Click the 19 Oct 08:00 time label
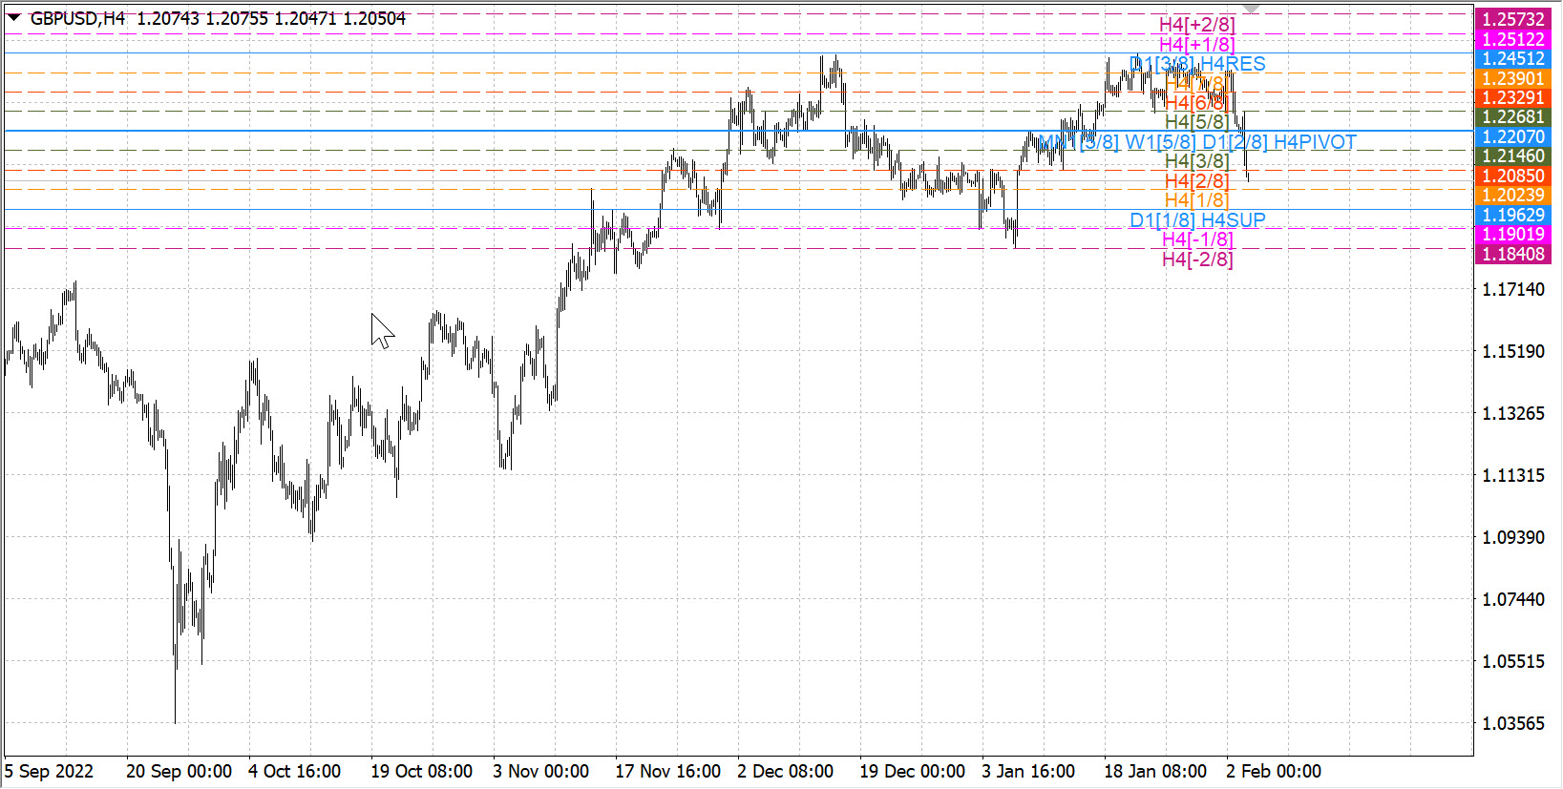1563x789 pixels. click(x=421, y=771)
